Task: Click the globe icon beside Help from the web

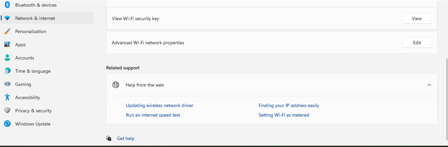Action: (116, 85)
